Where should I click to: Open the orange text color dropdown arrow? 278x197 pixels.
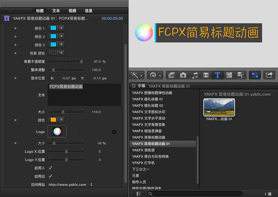61,120
